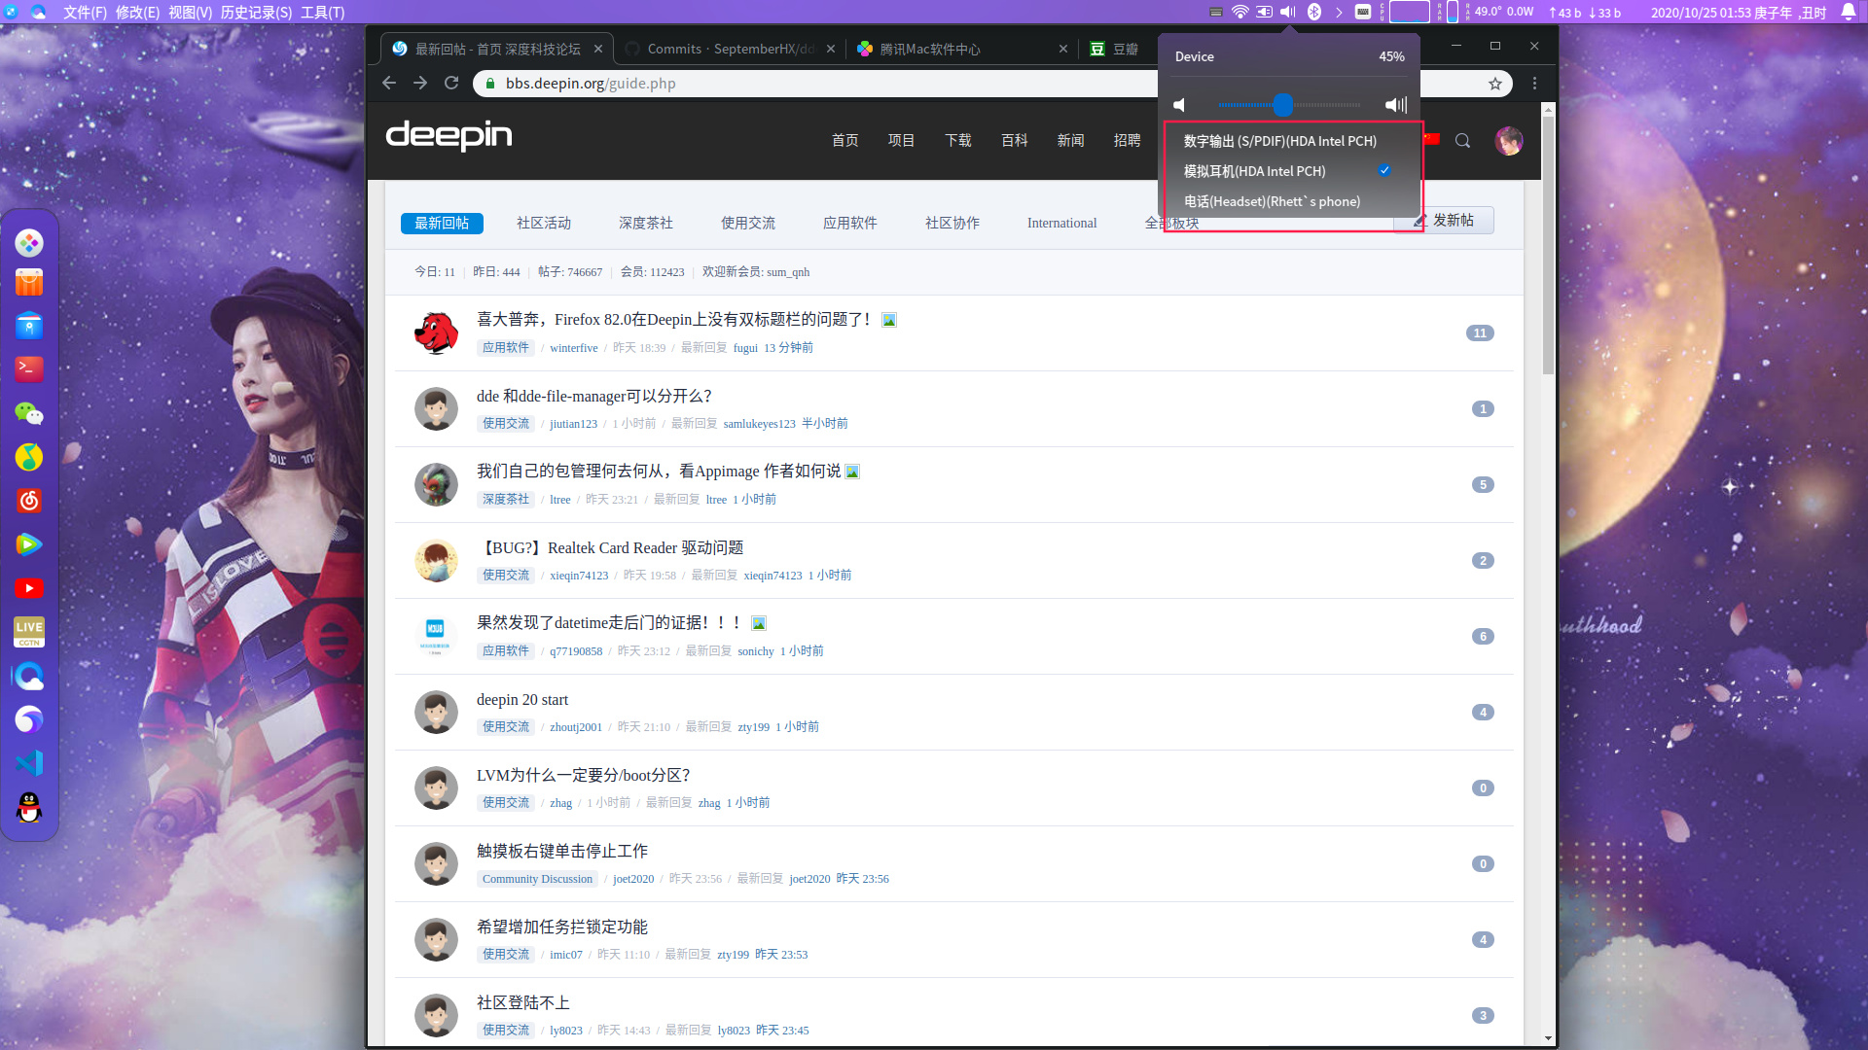Open WeChat from the dock
The width and height of the screenshot is (1868, 1050).
(29, 413)
